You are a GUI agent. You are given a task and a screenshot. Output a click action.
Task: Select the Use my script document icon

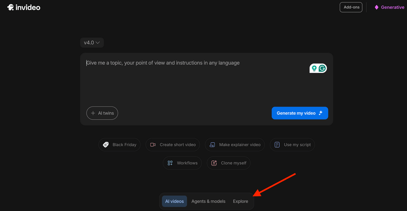[277, 145]
